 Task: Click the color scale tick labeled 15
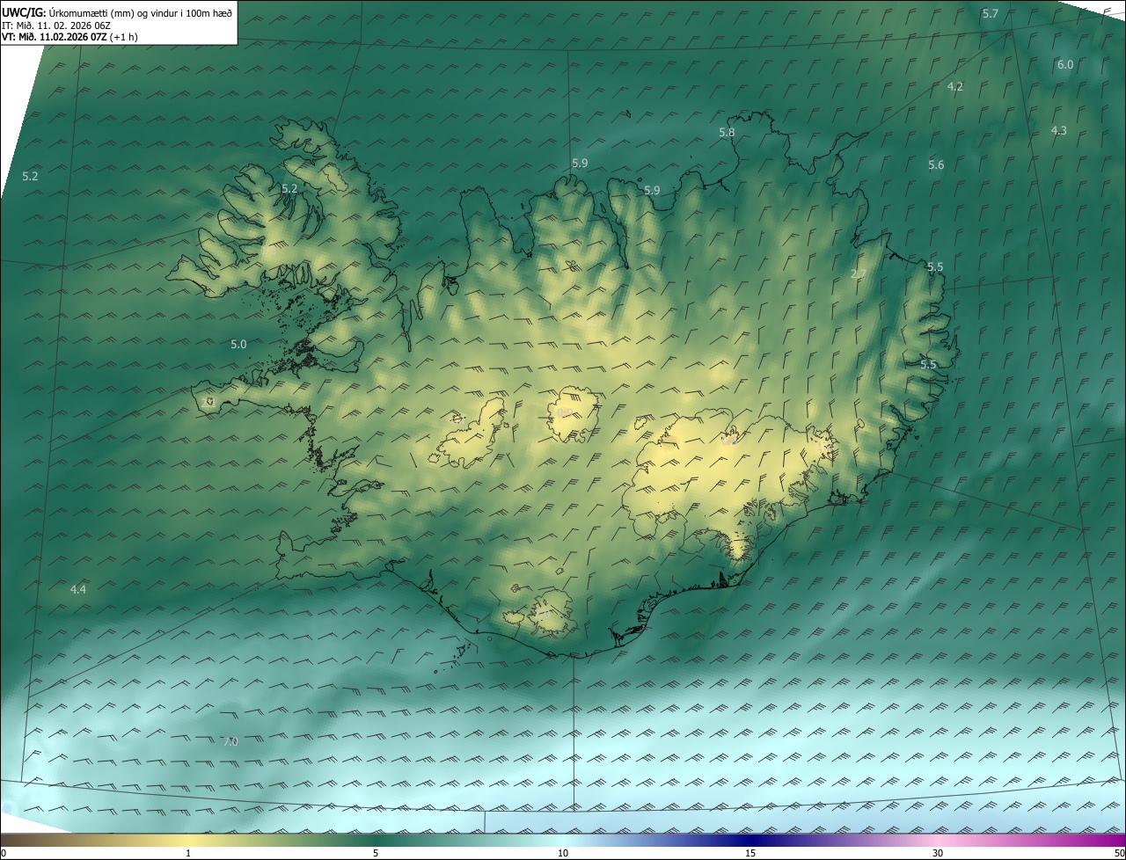pyautogui.click(x=750, y=853)
